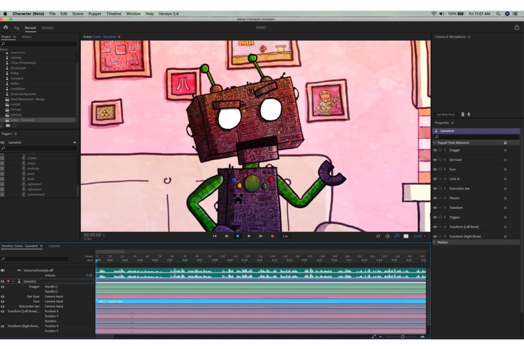Image resolution: width=524 pixels, height=349 pixels.
Task: Expand the Replays section
Action: (434, 242)
